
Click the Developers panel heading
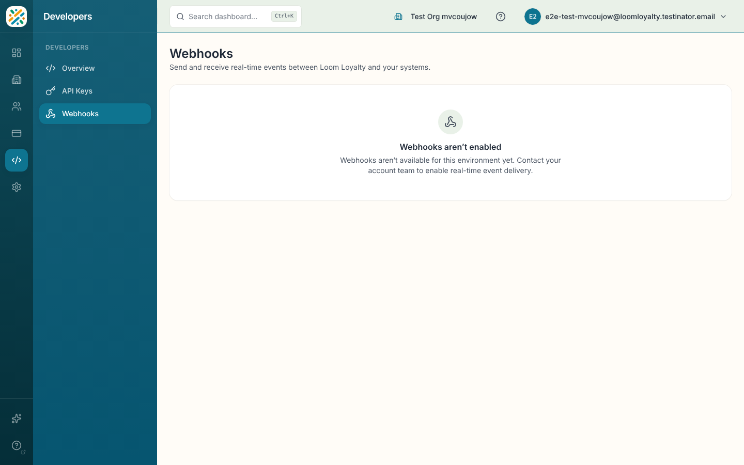68,17
